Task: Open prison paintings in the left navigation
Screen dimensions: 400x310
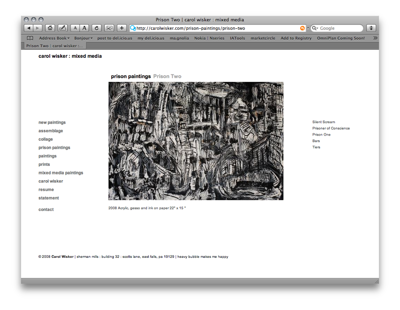Action: tap(55, 148)
